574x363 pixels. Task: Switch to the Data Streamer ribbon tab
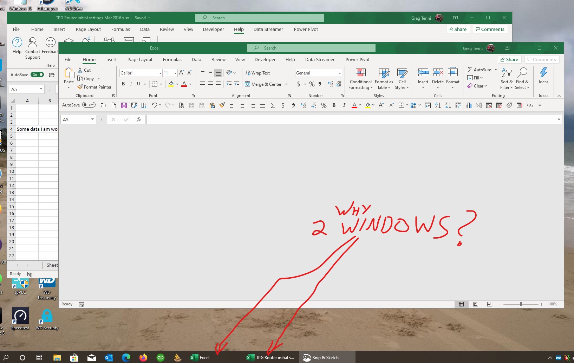point(320,59)
